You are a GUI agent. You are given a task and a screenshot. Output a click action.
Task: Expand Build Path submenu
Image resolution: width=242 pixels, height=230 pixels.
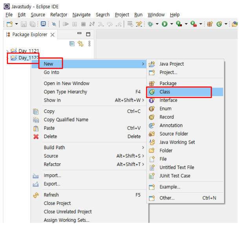(x=89, y=148)
